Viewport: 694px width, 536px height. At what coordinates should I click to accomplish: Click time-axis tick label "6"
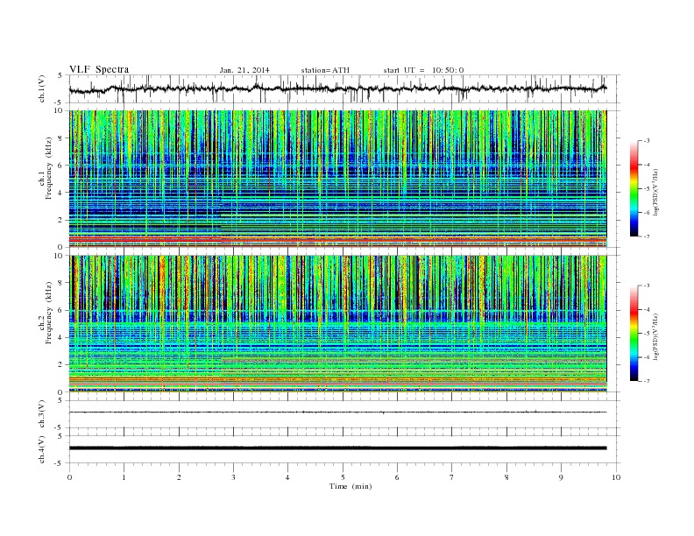pos(398,477)
